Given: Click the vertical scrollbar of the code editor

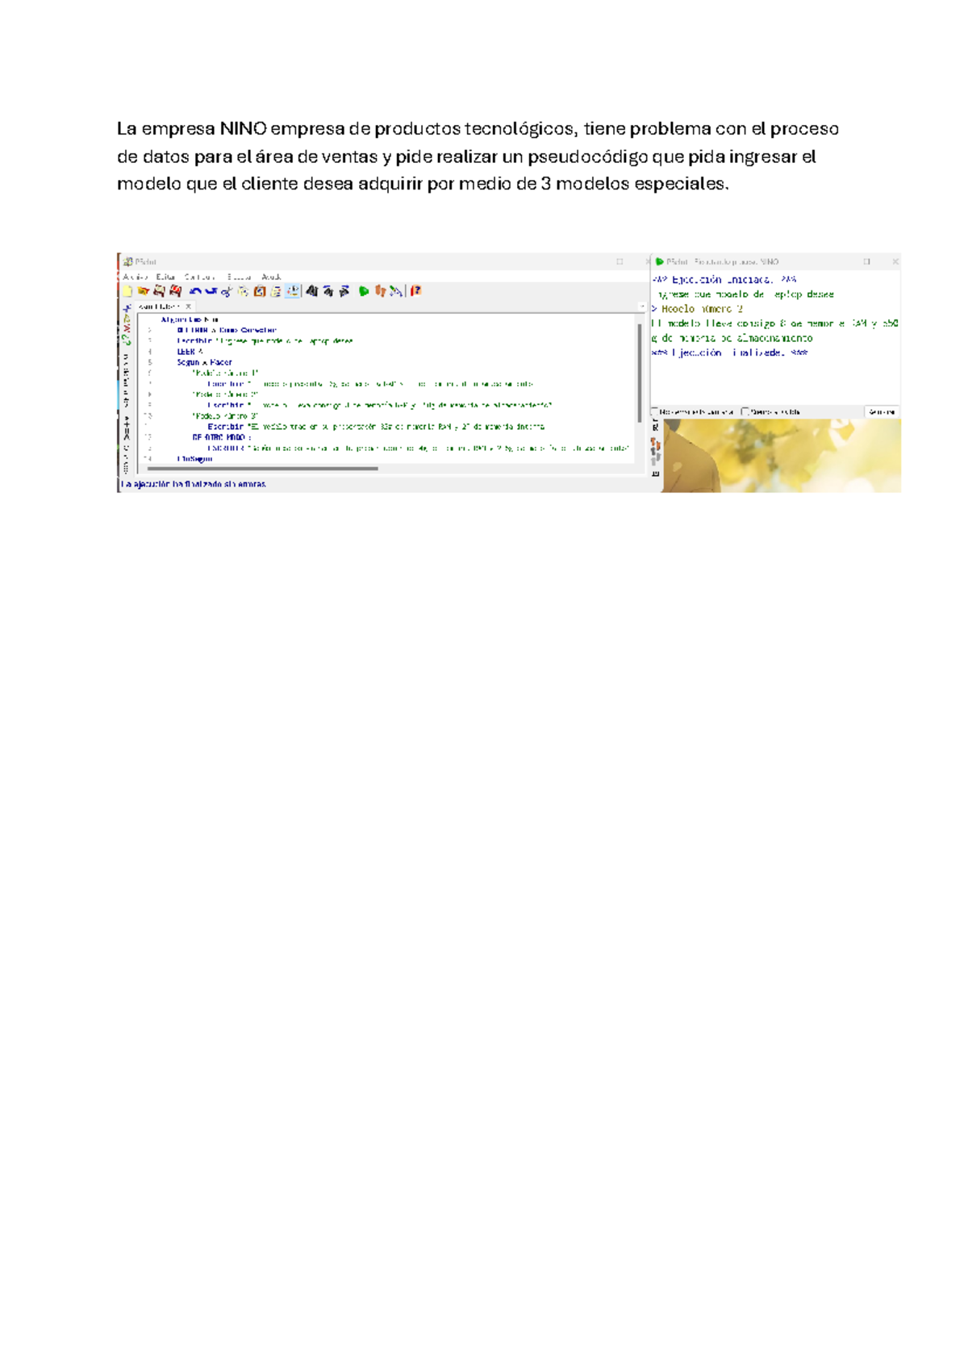Looking at the screenshot, I should pos(640,371).
